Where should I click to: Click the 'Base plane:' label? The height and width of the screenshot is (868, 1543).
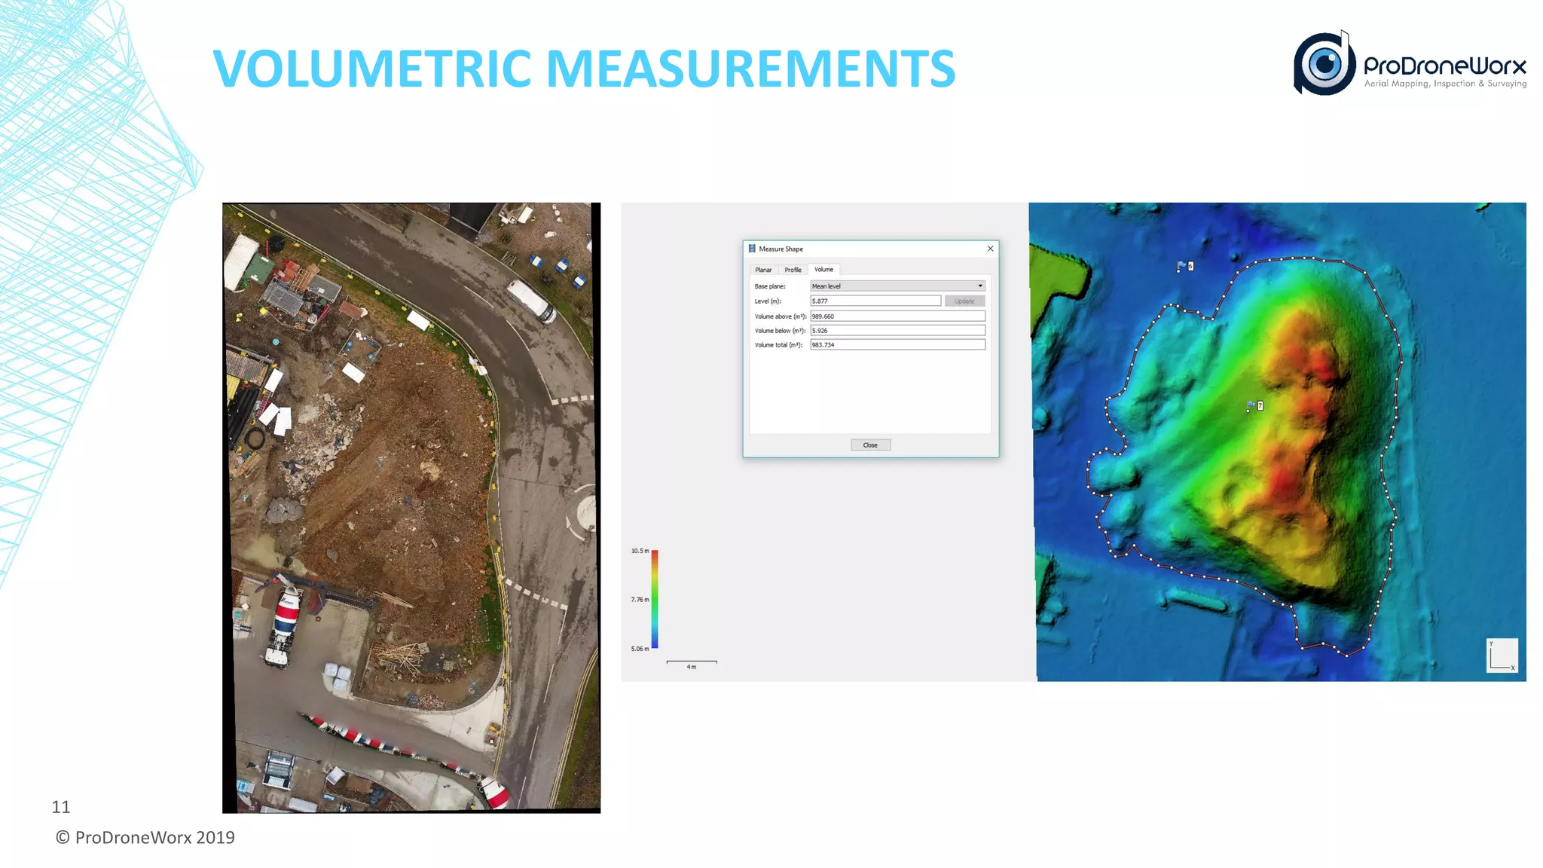pyautogui.click(x=770, y=286)
